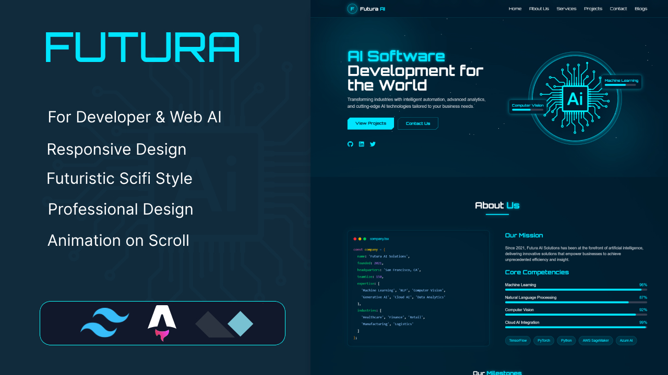Click the Computer Vision 92% progress bar
The width and height of the screenshot is (668, 375).
point(576,315)
